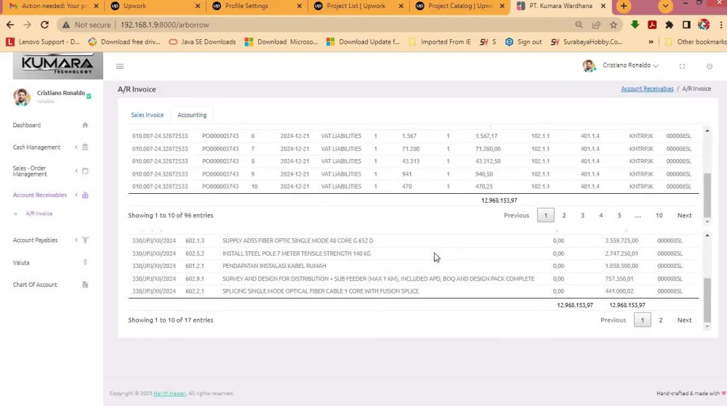
Task: Show more bookmarks with the chevron
Action: point(651,41)
